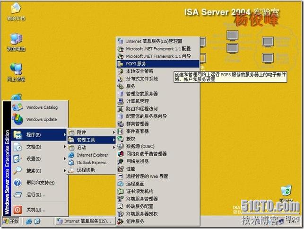Expand the 搜索(C) submenu arrow
This screenshot has height=229, width=304.
pos(65,171)
